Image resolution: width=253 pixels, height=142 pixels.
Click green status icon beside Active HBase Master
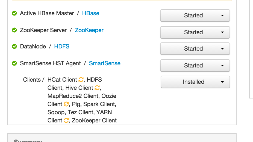(14, 13)
